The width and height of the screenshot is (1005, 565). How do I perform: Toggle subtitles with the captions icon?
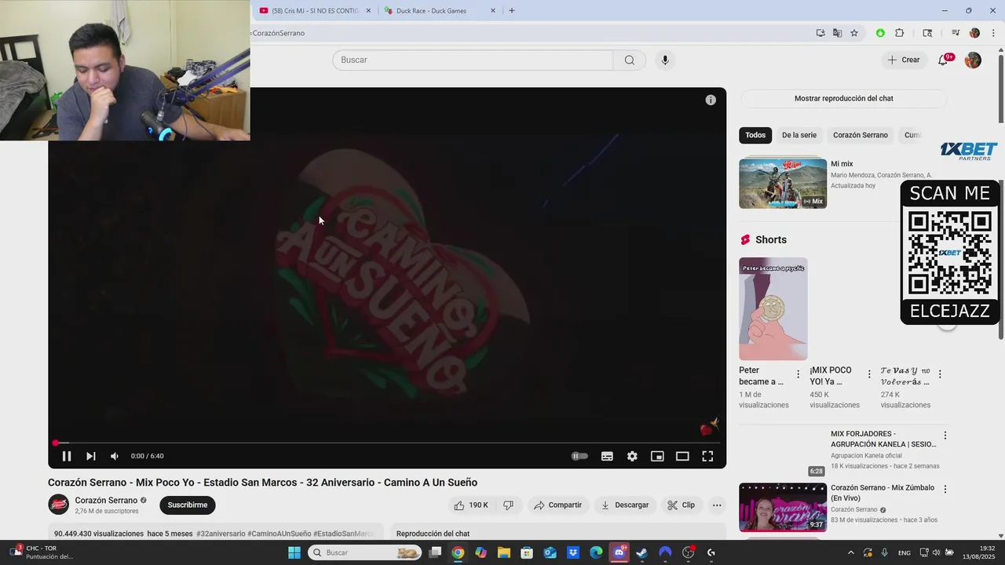pyautogui.click(x=607, y=456)
